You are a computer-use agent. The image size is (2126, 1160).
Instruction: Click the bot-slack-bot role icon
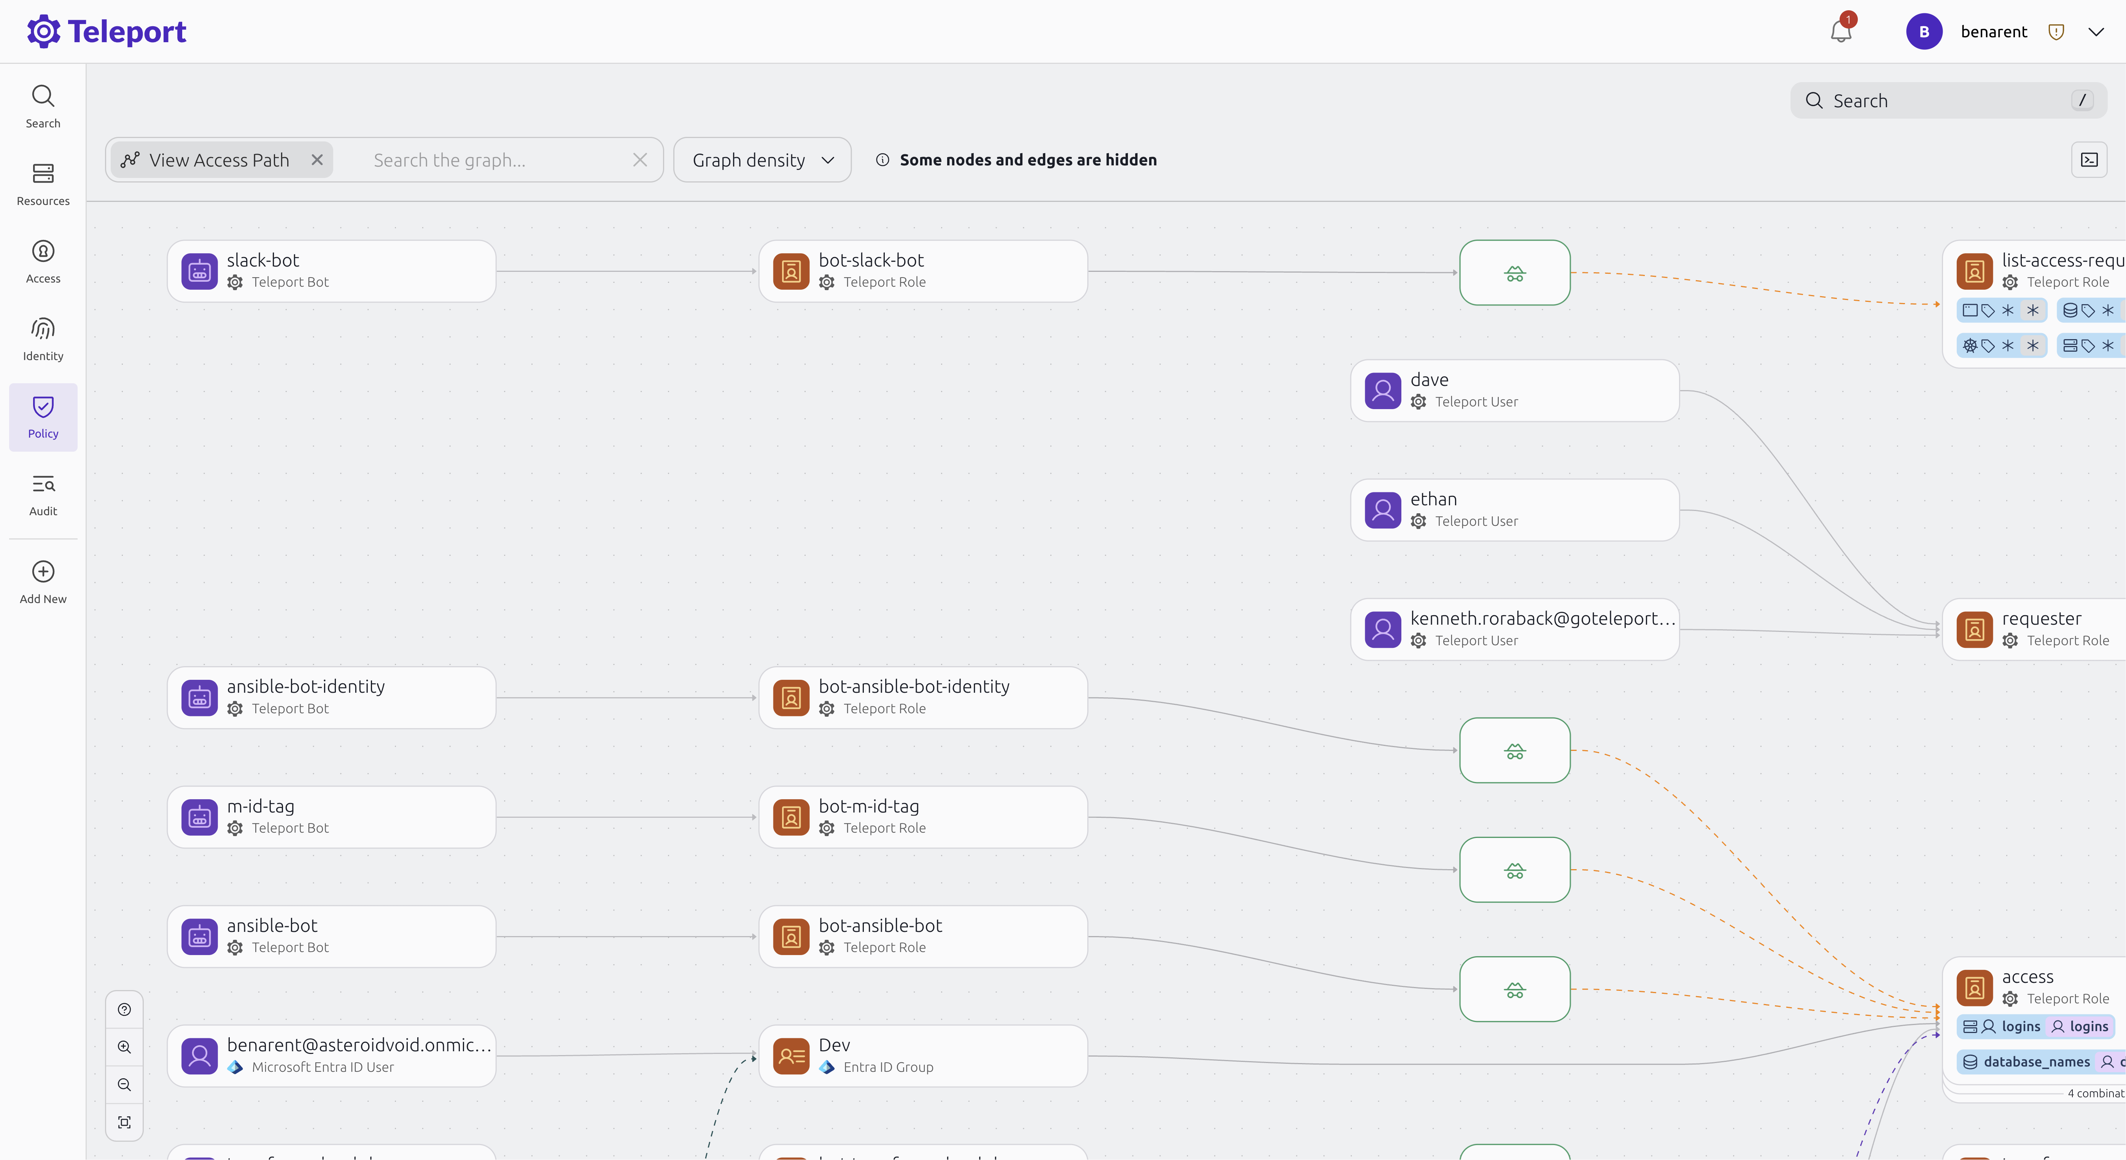[791, 271]
